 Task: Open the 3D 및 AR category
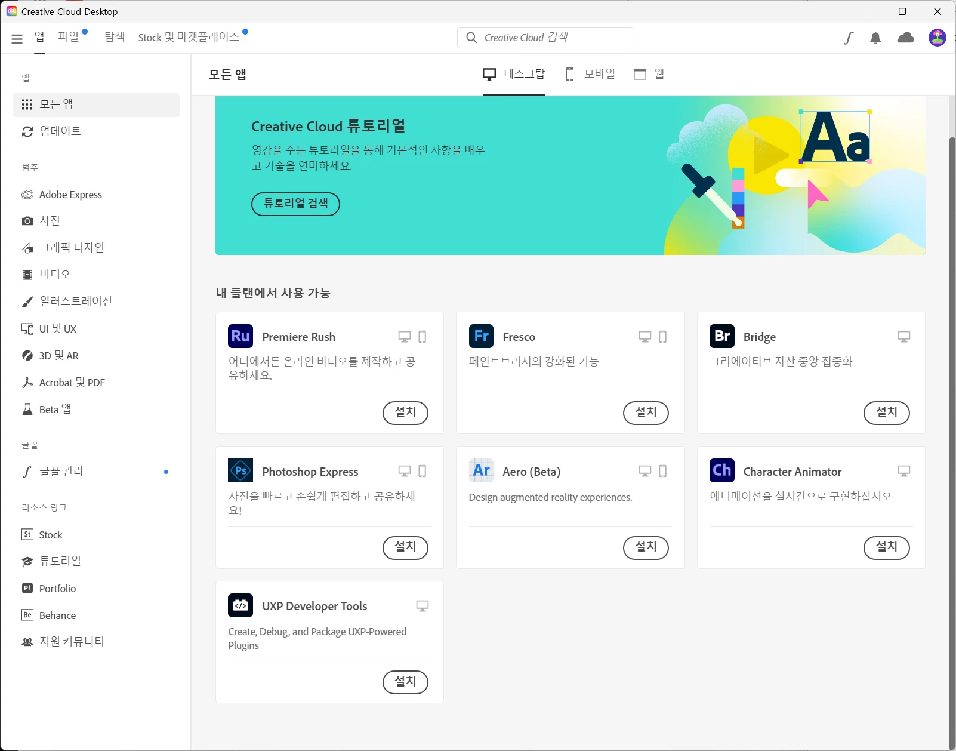96,356
